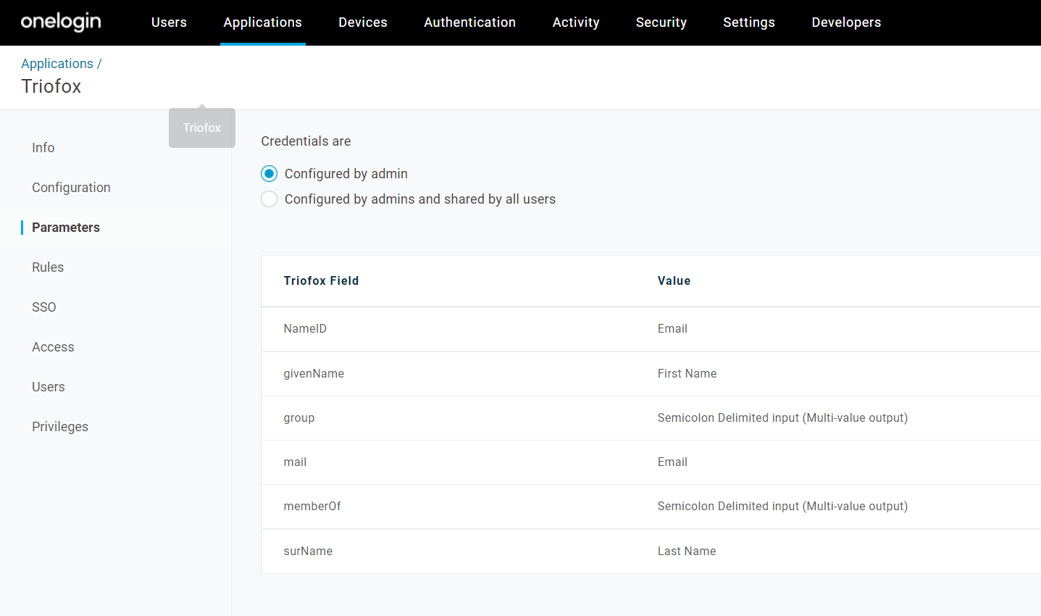Open the mail parameter row
This screenshot has height=616, width=1041.
tap(651, 462)
